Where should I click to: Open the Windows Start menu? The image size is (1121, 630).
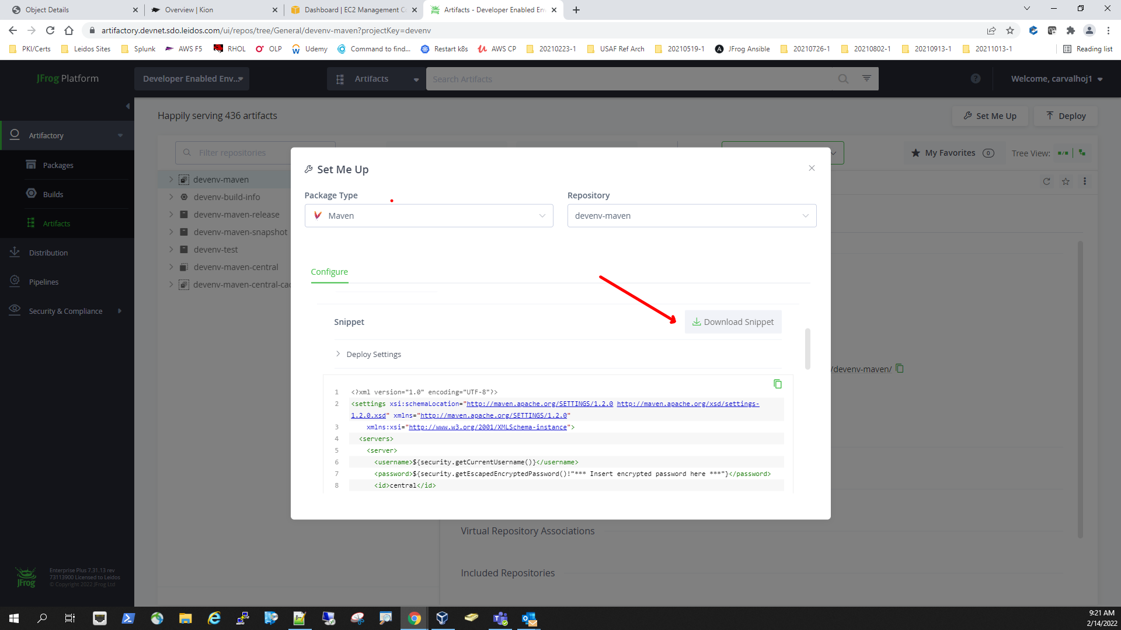pos(14,618)
